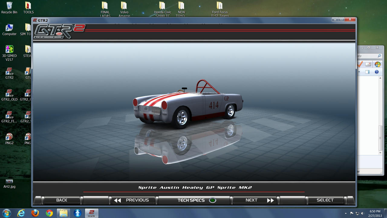The image size is (387, 218).
Task: Click the colorful Windows shield icon in the background window
Action: pos(378,64)
